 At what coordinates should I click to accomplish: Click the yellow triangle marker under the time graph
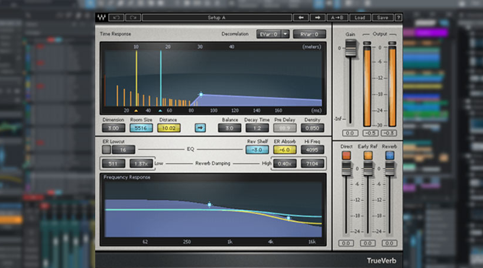click(x=136, y=111)
